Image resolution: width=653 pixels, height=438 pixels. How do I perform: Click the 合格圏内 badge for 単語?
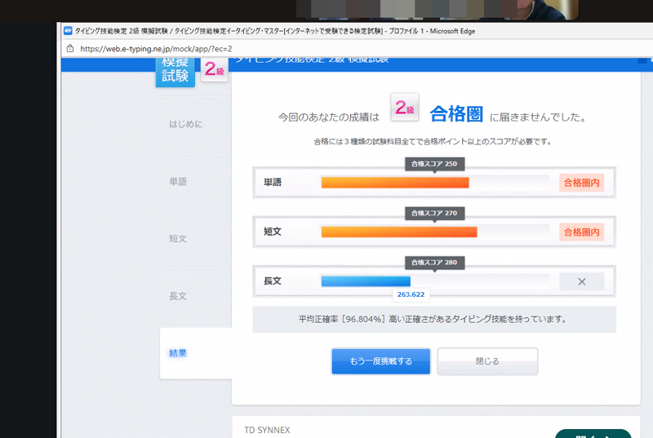[581, 183]
